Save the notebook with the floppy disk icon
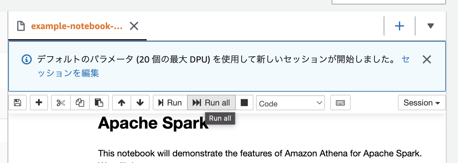The image size is (458, 163). pos(17,103)
